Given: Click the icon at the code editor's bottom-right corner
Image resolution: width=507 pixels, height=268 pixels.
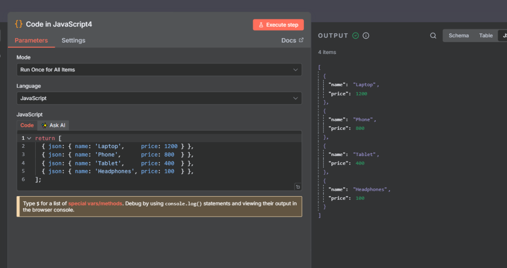Looking at the screenshot, I should 298,187.
